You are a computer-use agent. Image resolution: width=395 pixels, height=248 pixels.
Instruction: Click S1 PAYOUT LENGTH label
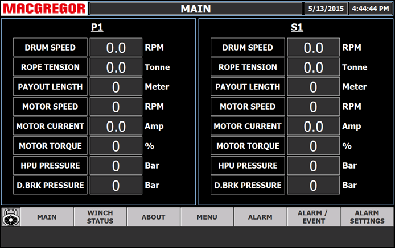point(248,87)
